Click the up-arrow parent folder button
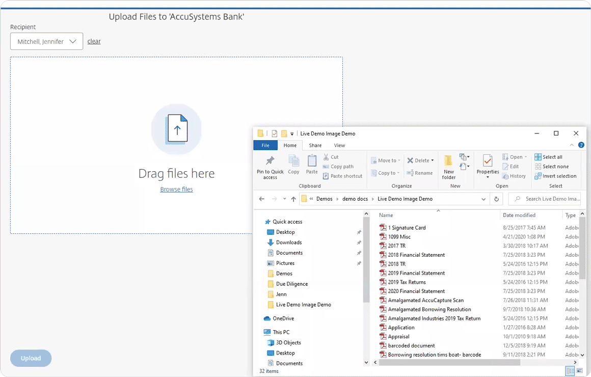591x377 pixels. click(x=293, y=199)
